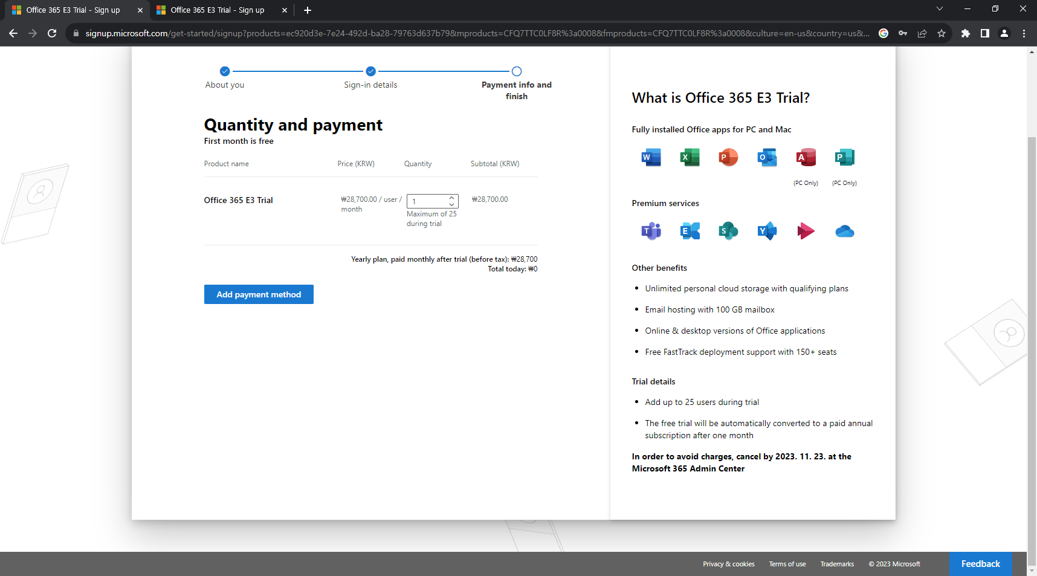
Task: Open Terms of use link
Action: point(787,564)
